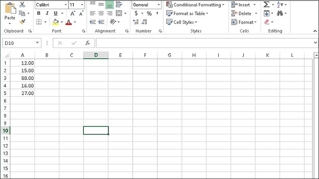Click the Paste clipboard icon
The width and height of the screenshot is (319, 179).
pyautogui.click(x=10, y=8)
